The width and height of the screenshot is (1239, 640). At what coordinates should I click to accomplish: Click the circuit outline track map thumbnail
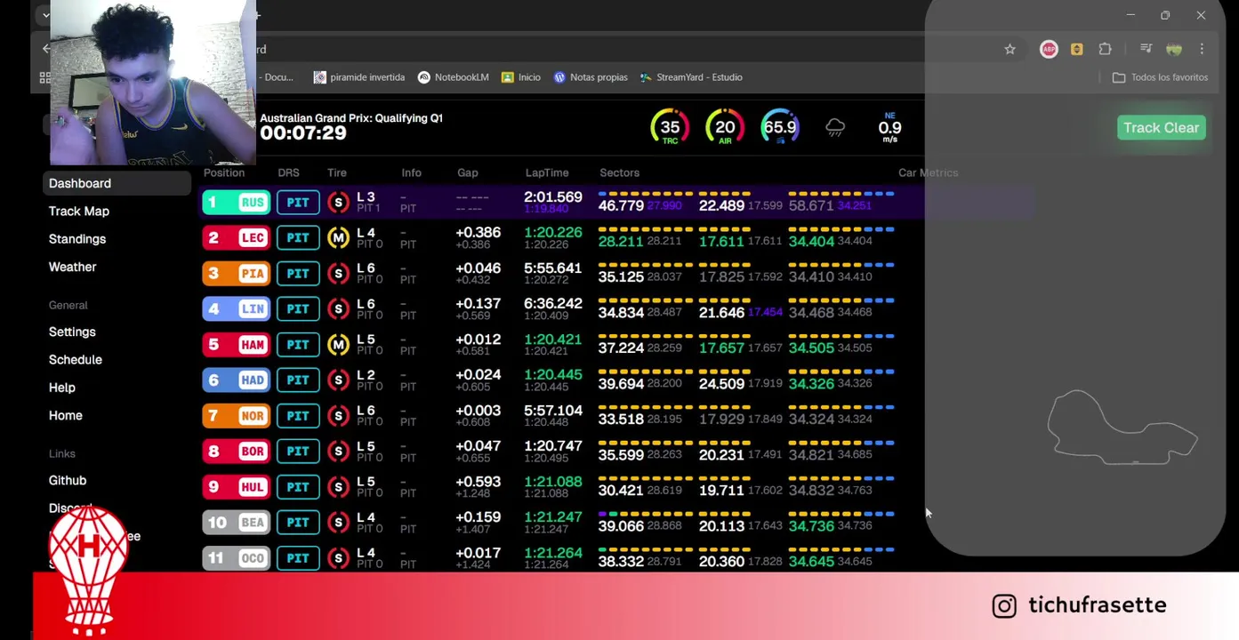coord(1122,428)
